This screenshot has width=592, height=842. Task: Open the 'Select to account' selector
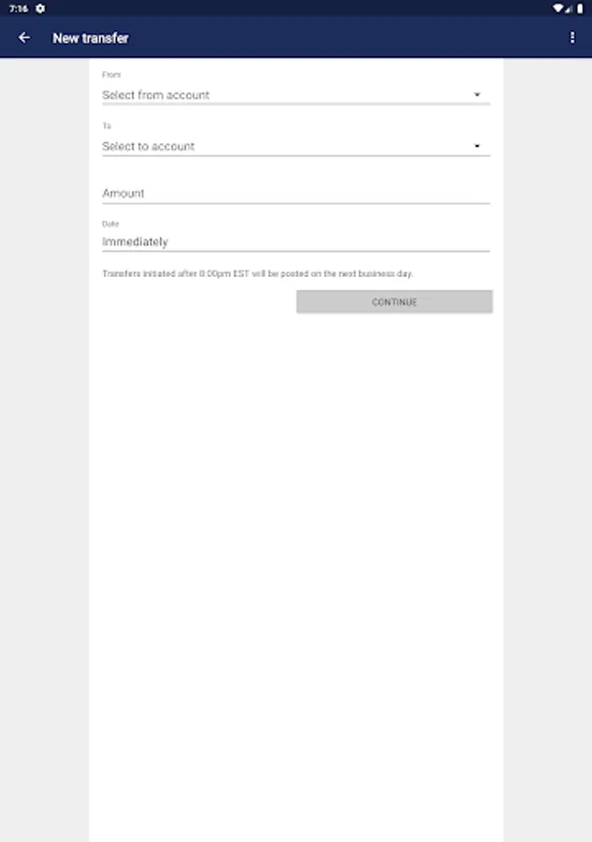pos(296,146)
